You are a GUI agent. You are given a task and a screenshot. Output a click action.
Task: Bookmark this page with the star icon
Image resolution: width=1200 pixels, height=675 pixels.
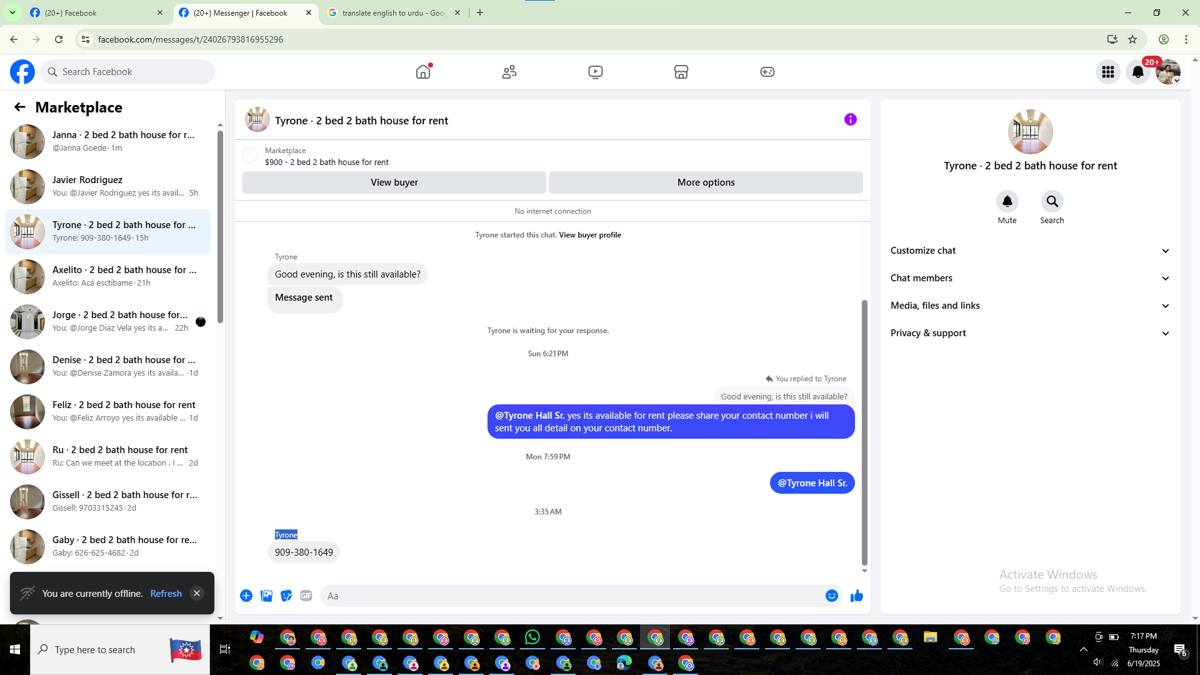pyautogui.click(x=1132, y=39)
